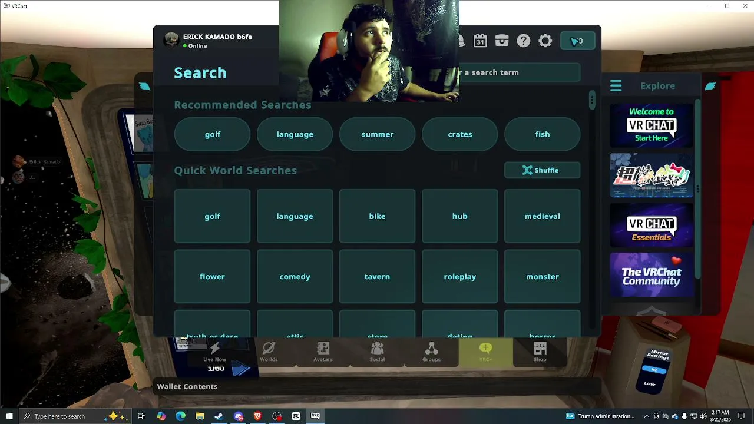Choose the 'medieval' quick world search

coord(543,216)
